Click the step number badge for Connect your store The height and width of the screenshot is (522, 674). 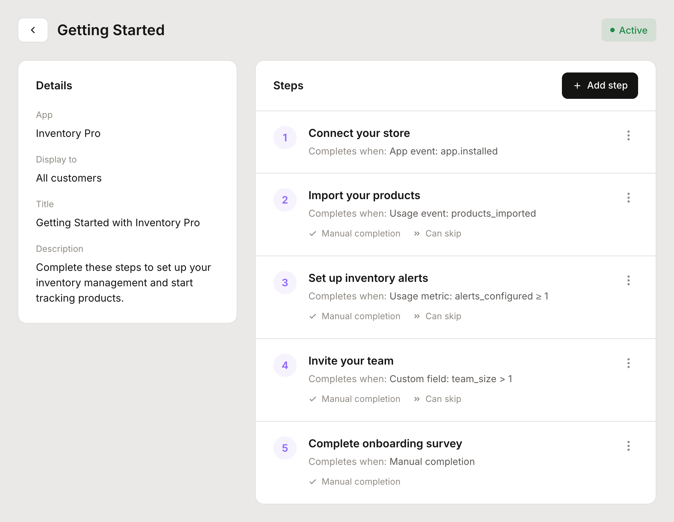pos(285,138)
